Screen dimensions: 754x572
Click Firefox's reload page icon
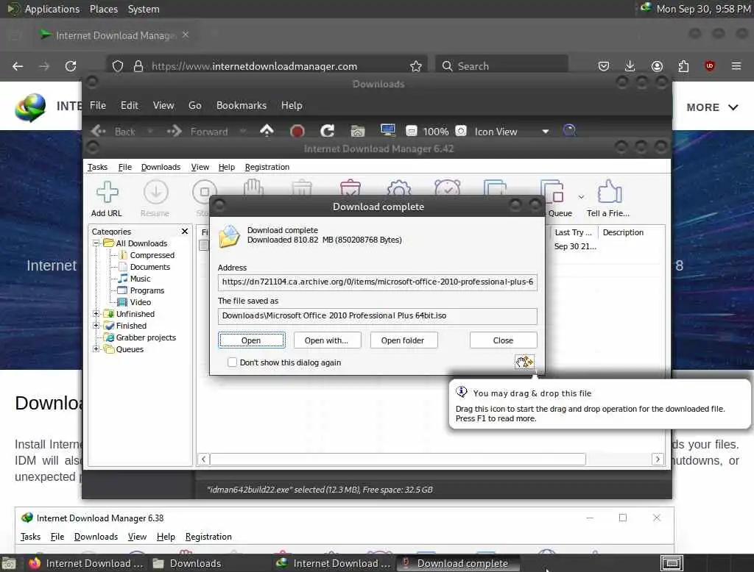click(71, 66)
